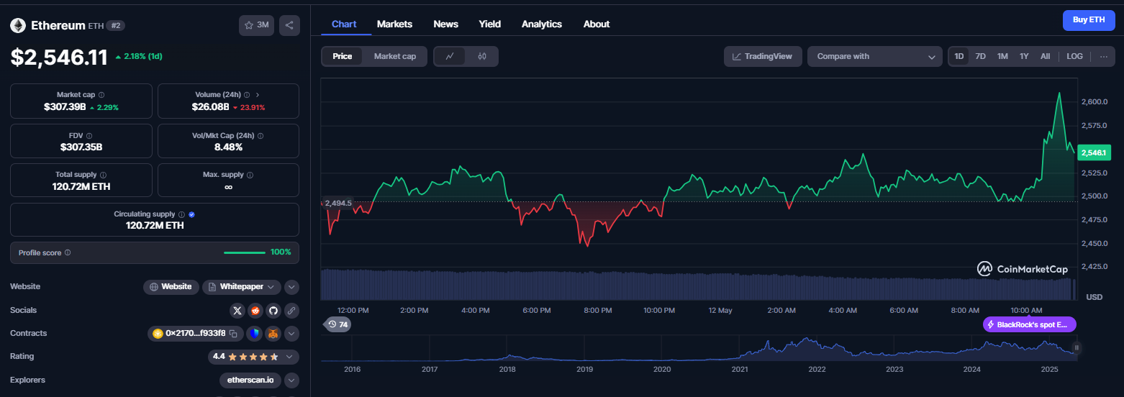1124x397 pixels.
Task: Open the Whitepaper dropdown
Action: tap(241, 286)
